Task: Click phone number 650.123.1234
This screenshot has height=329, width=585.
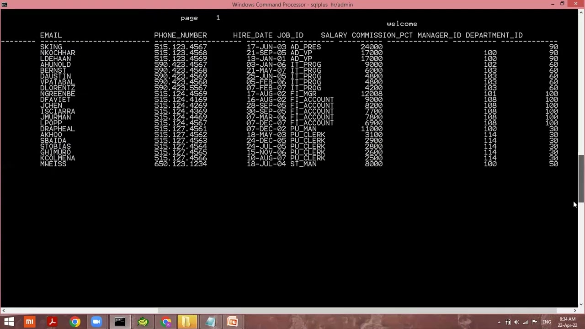Action: coord(181,164)
